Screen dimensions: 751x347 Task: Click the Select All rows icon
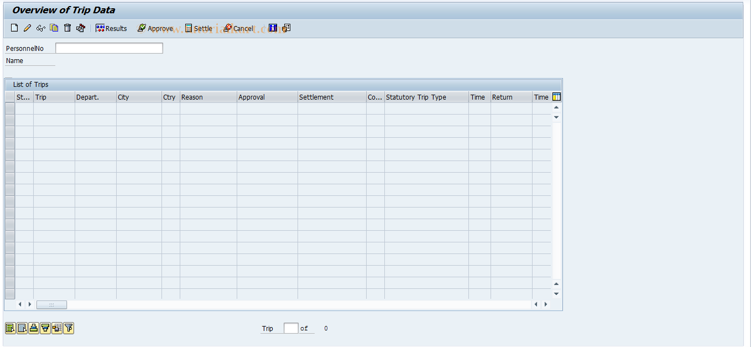pos(11,328)
